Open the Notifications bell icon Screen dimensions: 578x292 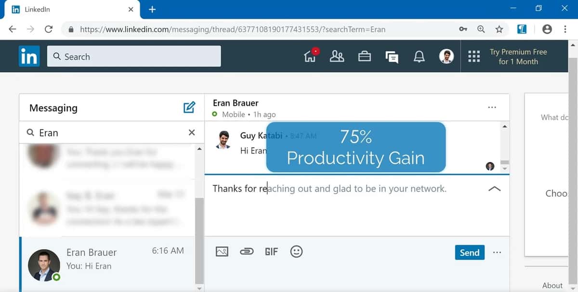(420, 57)
